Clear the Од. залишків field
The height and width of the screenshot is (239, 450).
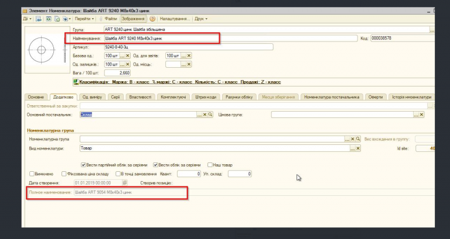tap(128, 64)
